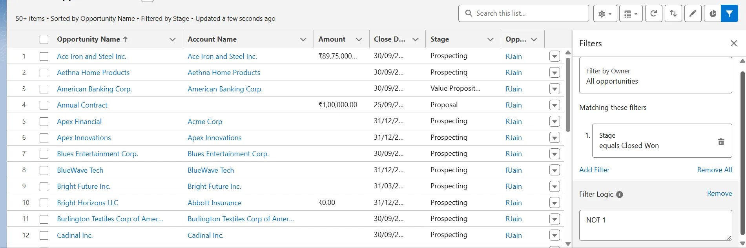This screenshot has width=746, height=248.
Task: Click the Add Filter link
Action: tap(594, 170)
